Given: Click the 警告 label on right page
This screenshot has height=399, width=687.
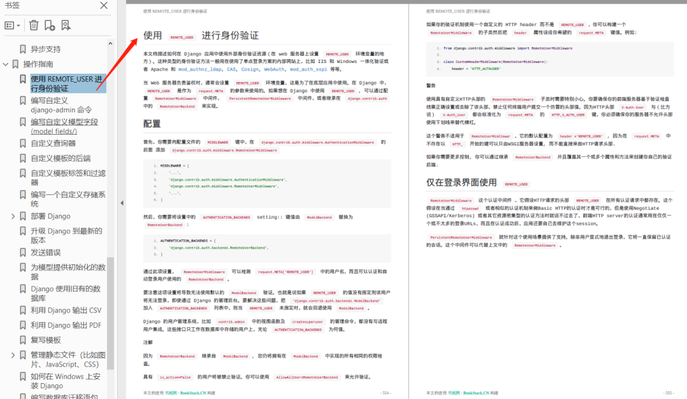Looking at the screenshot, I should pyautogui.click(x=431, y=85).
